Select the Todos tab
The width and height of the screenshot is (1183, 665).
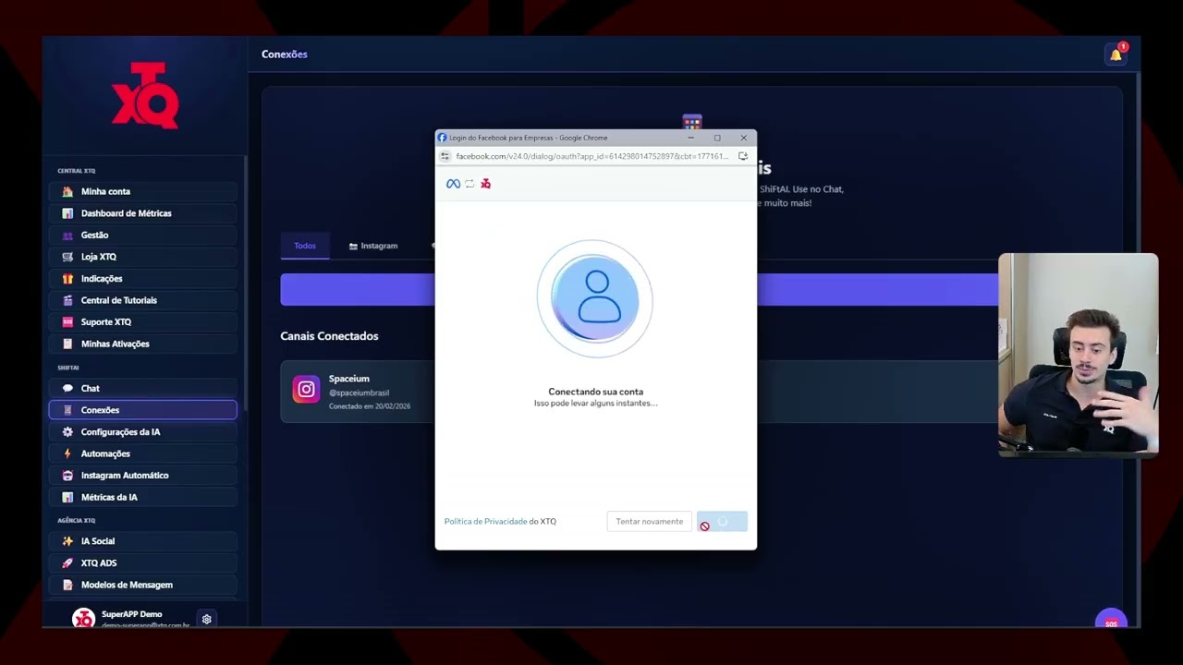point(305,246)
